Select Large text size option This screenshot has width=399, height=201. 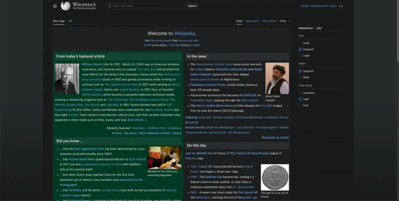[x=300, y=56]
